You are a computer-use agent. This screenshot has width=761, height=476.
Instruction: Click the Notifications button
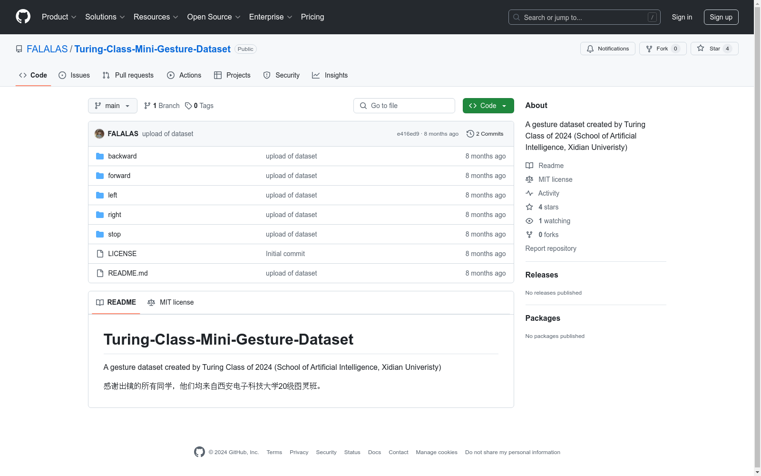[608, 49]
